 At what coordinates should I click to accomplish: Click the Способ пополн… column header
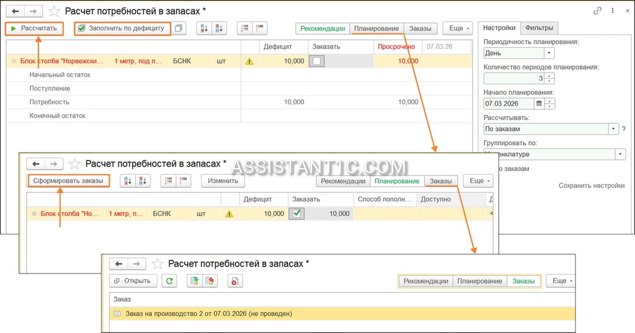384,199
